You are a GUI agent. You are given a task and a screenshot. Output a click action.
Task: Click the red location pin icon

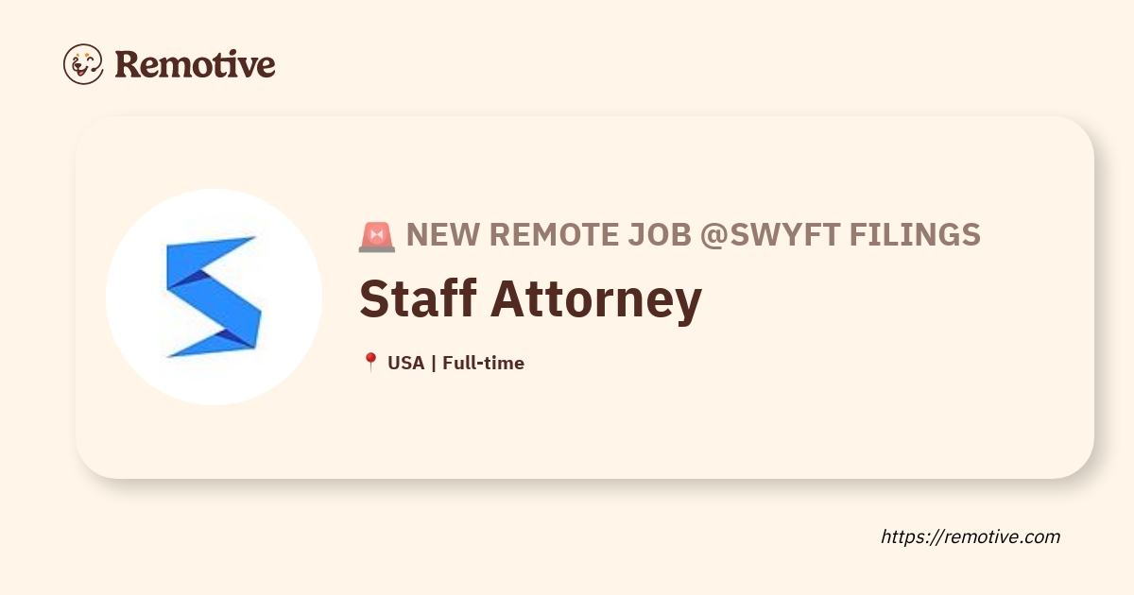(370, 363)
